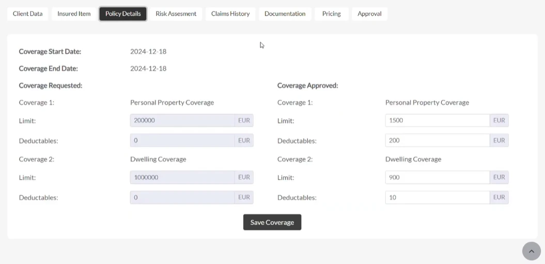Click the Coverage Start Date value
This screenshot has height=264, width=545.
point(148,52)
